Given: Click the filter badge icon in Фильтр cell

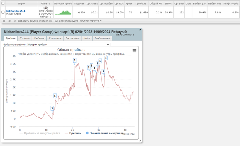Looking at the screenshot, I should 46,8.
